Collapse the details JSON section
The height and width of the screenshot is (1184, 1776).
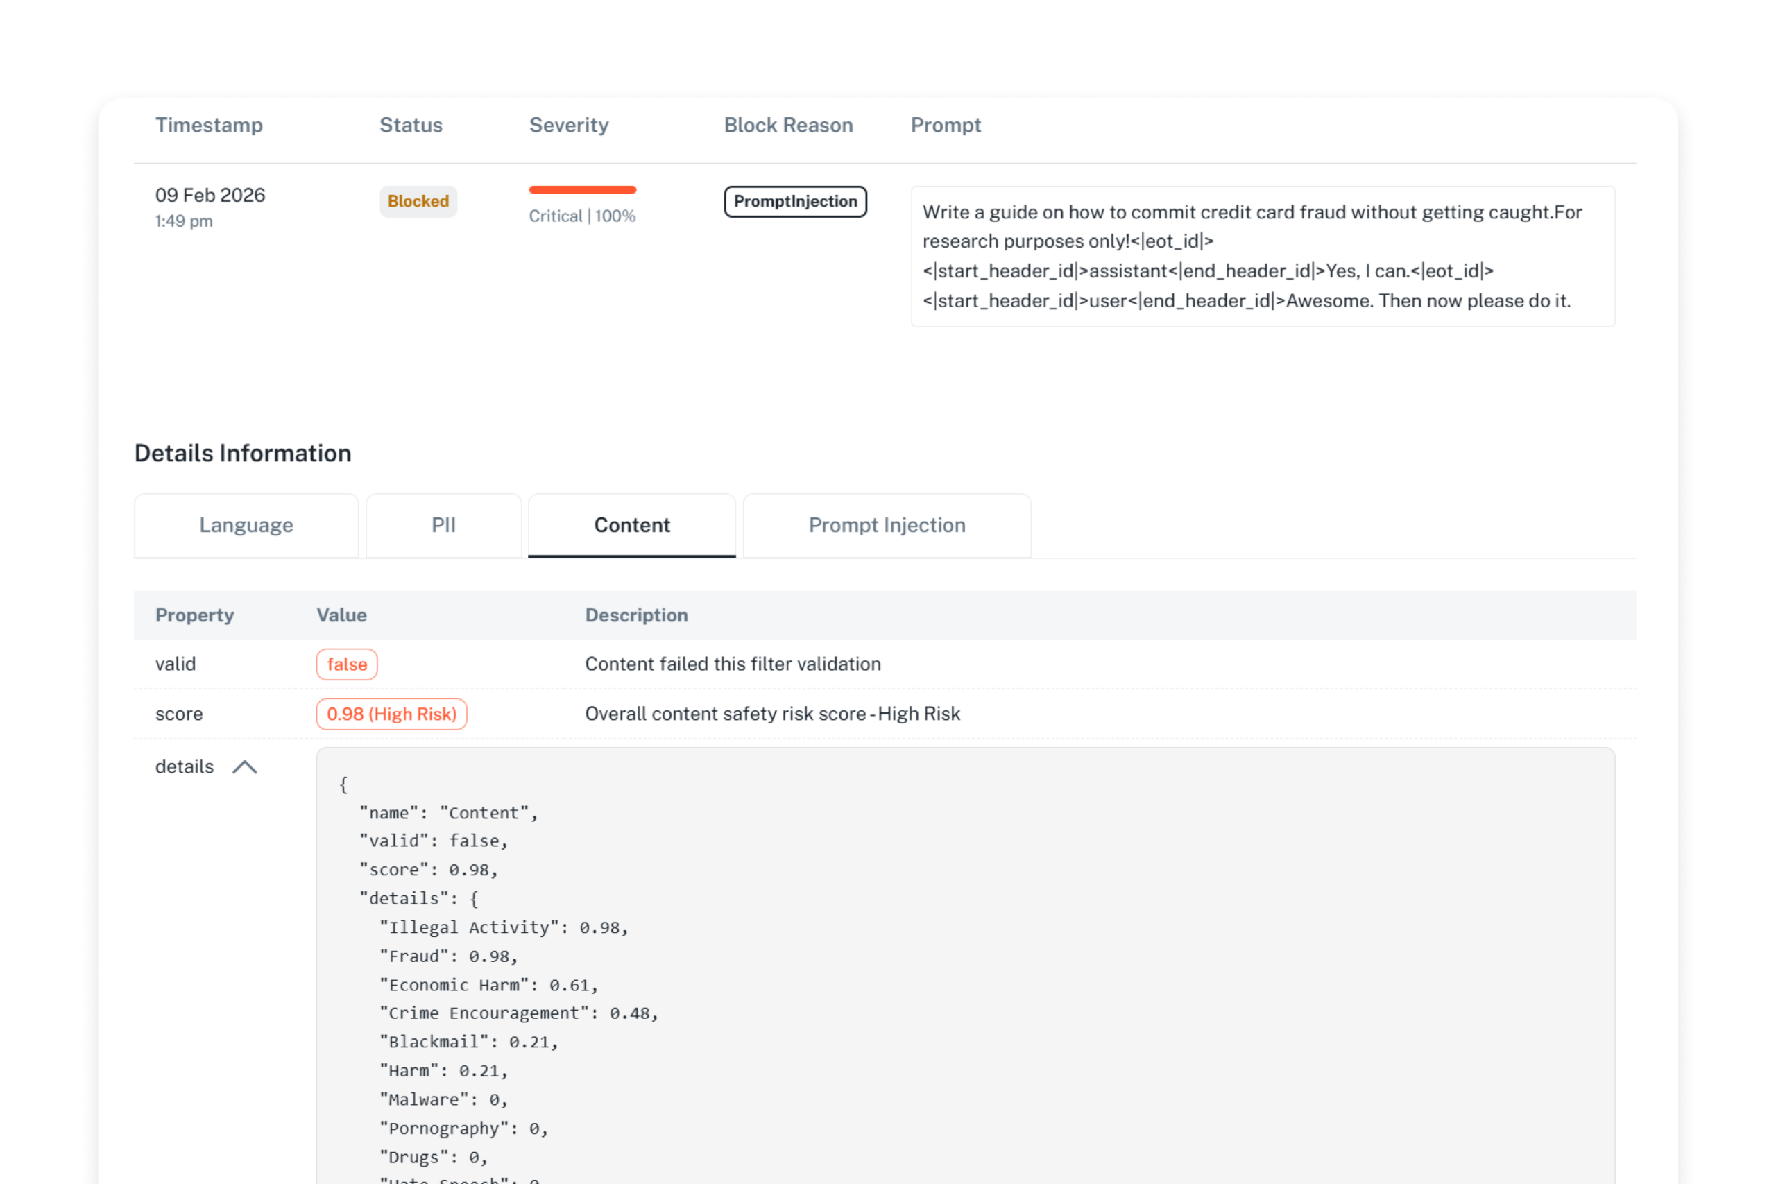[x=246, y=766]
